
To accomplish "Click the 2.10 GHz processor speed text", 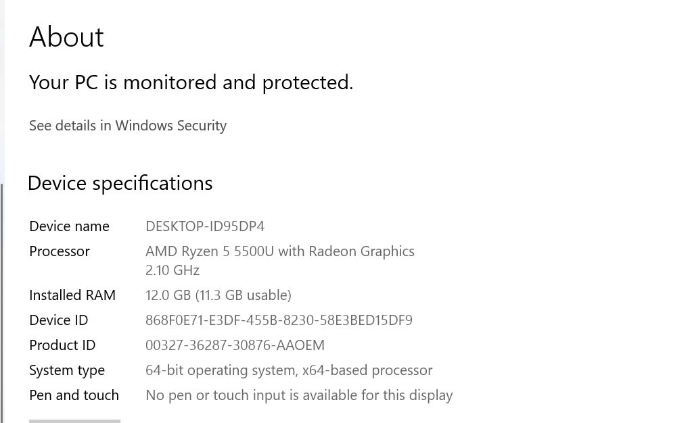I will pyautogui.click(x=172, y=270).
